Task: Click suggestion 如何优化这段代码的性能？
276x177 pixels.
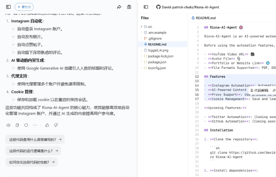Action: pyautogui.click(x=32, y=162)
